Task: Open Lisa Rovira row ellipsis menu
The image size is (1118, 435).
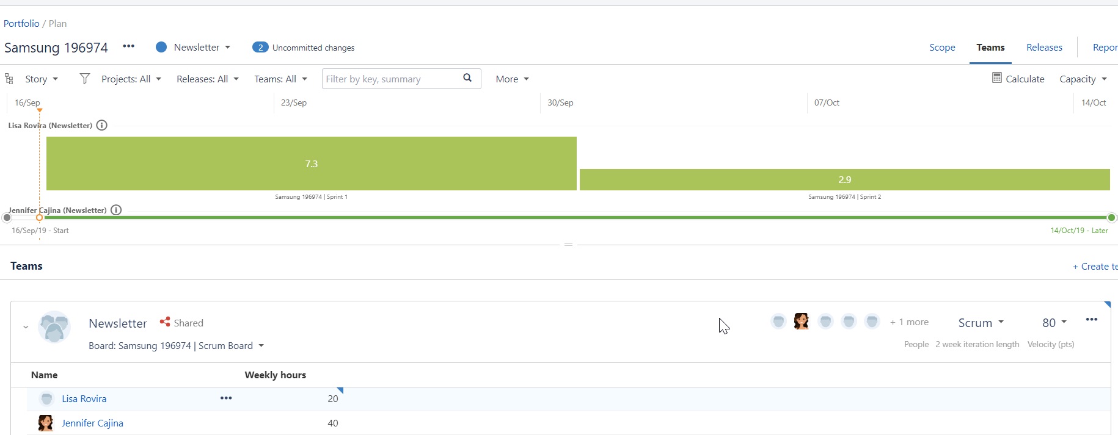Action: pyautogui.click(x=226, y=398)
